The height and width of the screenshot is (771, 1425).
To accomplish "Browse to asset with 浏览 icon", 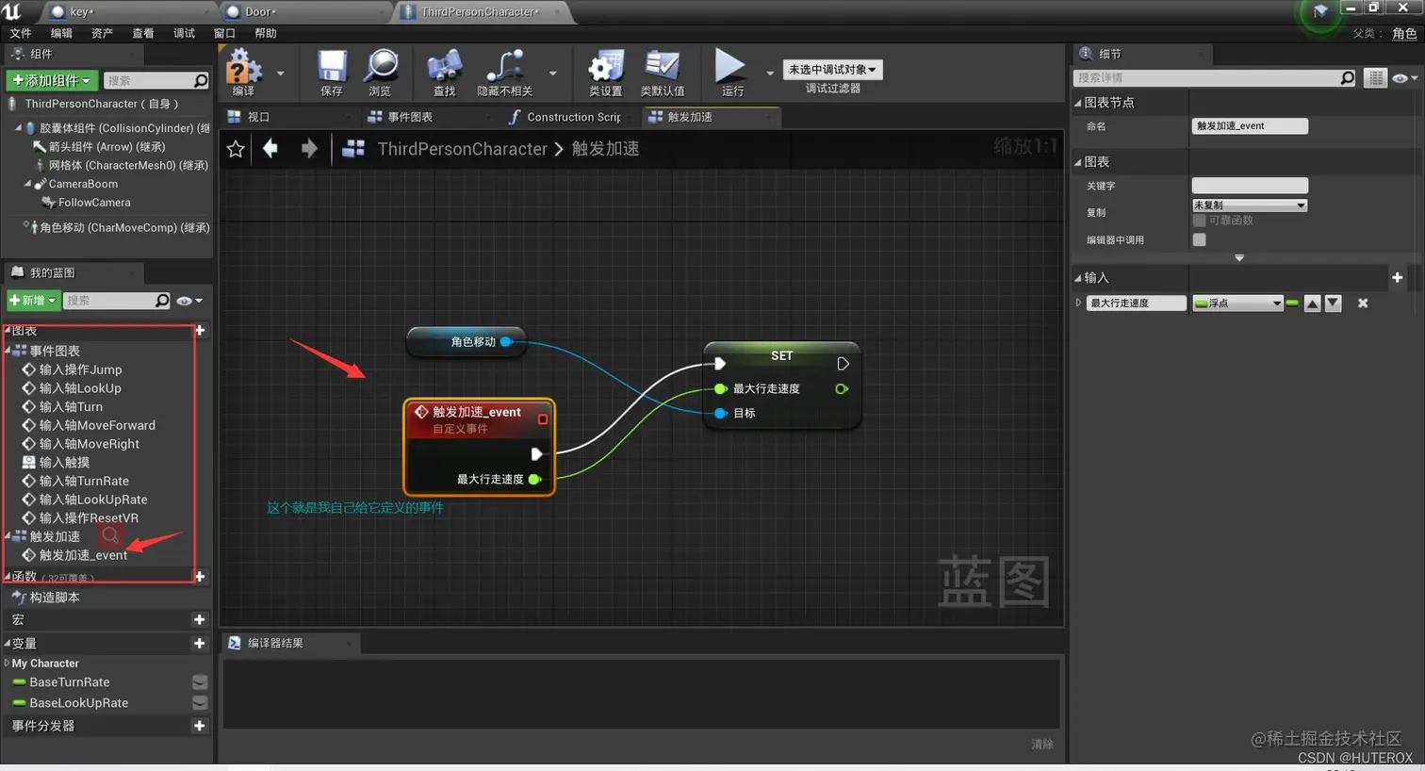I will click(380, 72).
